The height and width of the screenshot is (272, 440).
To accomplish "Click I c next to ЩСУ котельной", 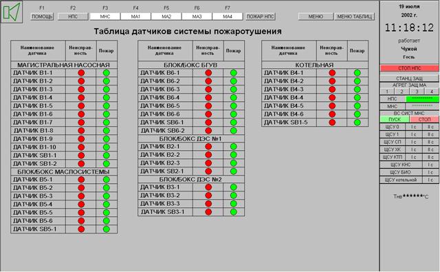I will click(430, 180).
